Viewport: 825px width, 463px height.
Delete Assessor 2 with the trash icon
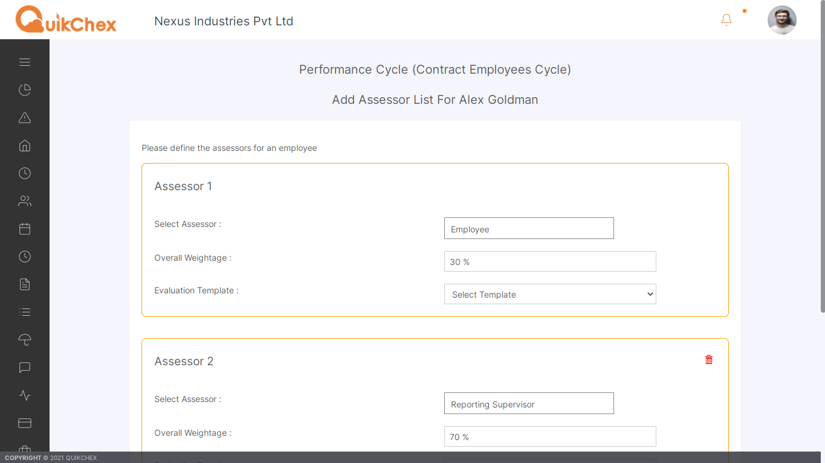(x=709, y=360)
